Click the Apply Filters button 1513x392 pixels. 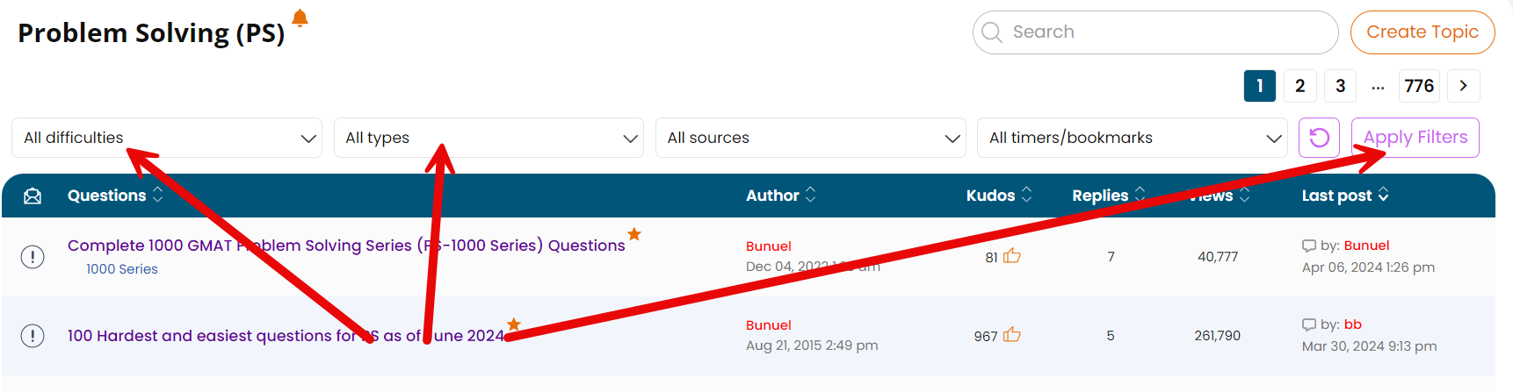[x=1415, y=138]
